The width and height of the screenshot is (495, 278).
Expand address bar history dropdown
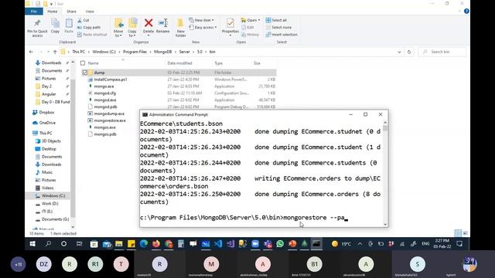pos(399,52)
